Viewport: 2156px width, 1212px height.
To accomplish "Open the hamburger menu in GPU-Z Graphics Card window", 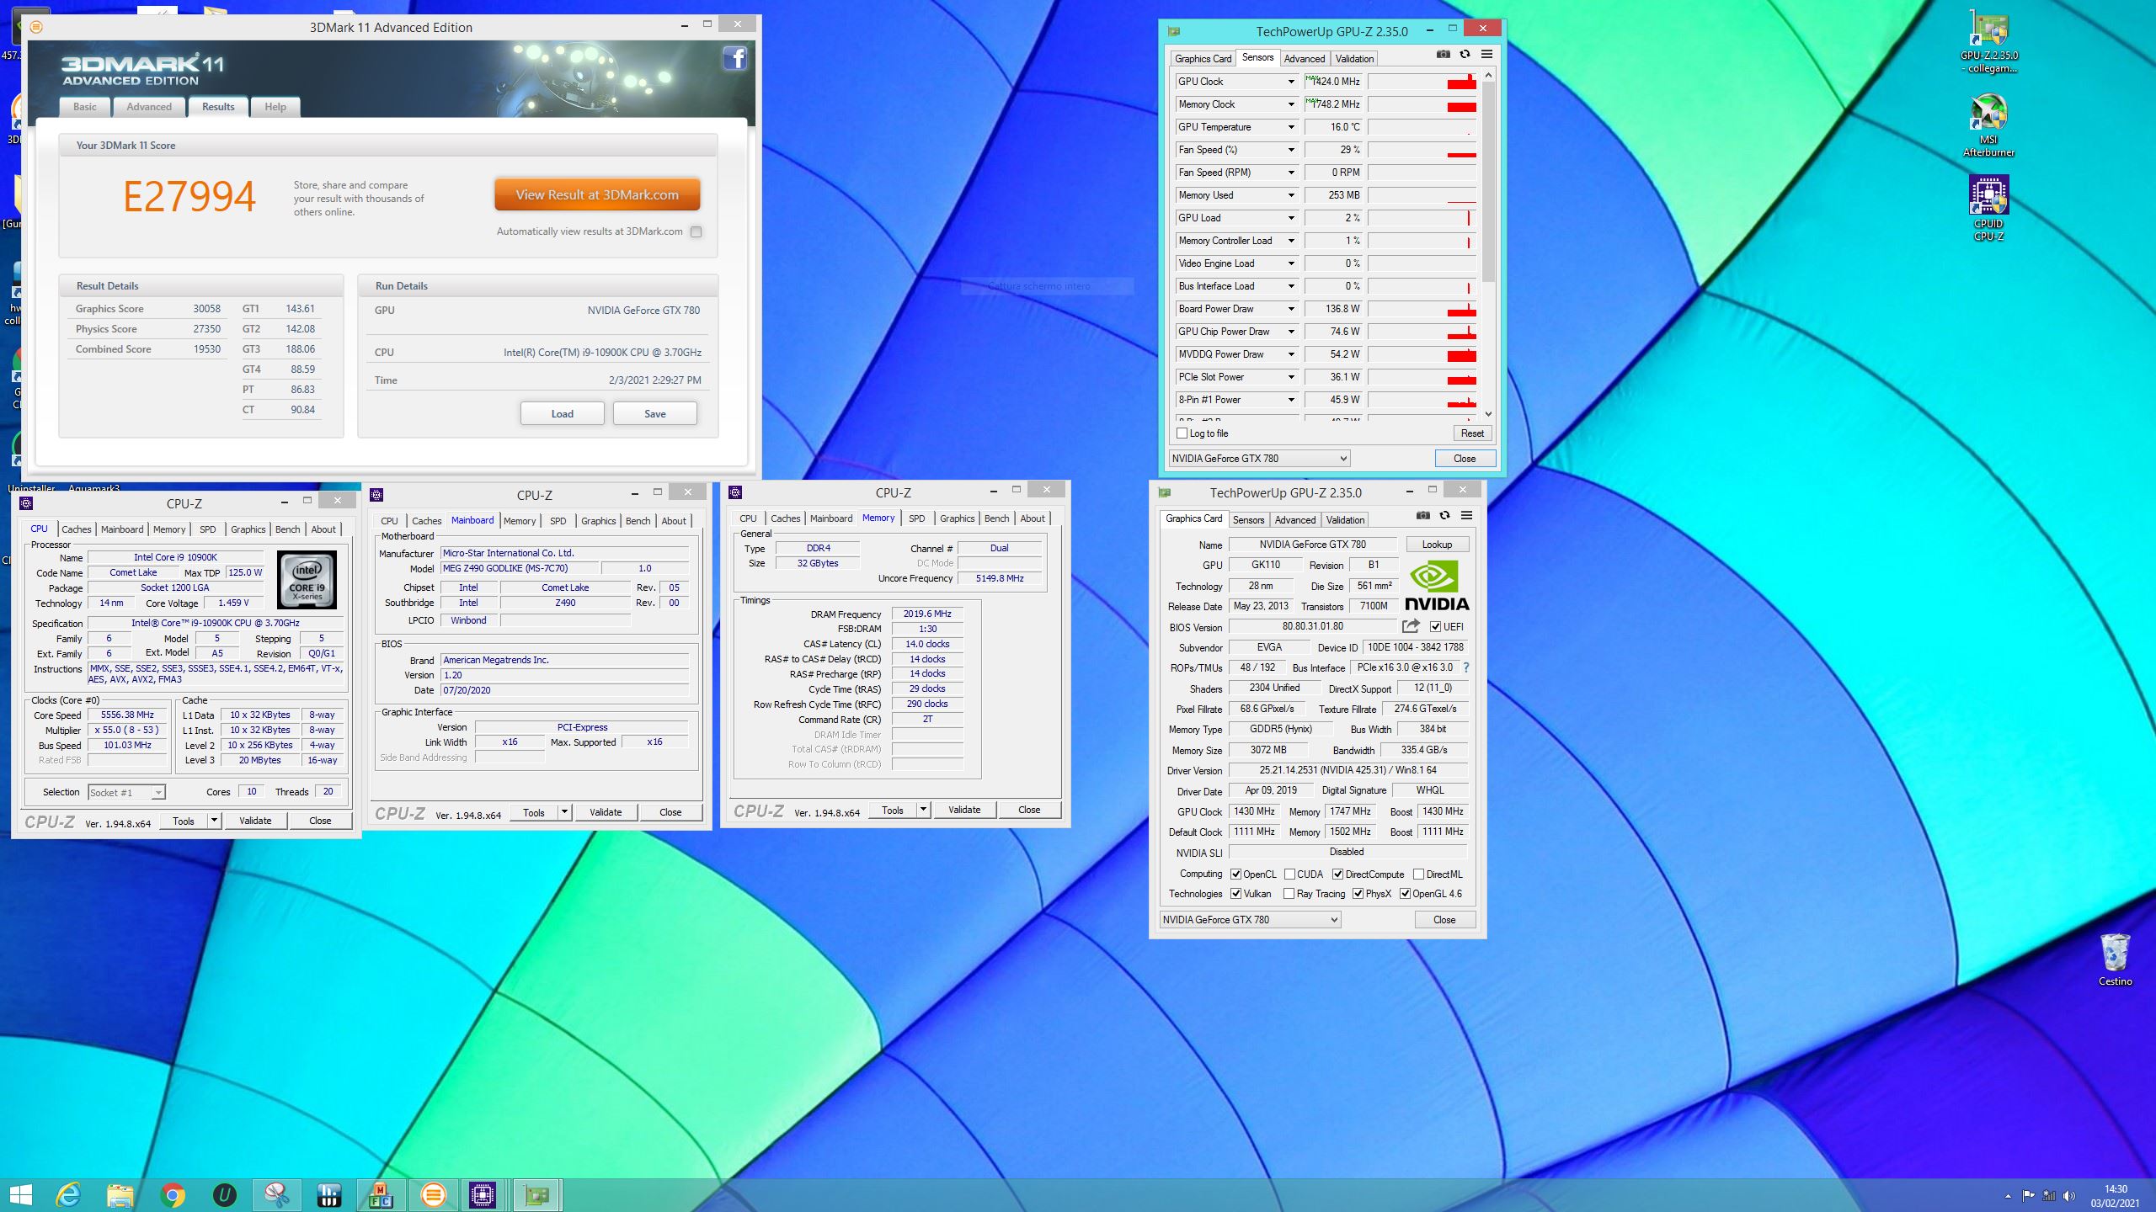I will [1466, 515].
